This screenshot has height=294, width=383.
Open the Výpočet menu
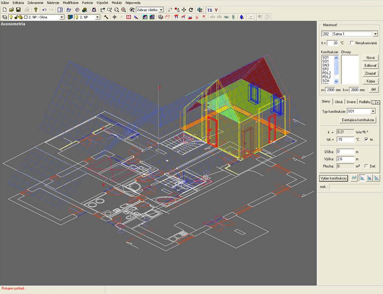point(102,3)
